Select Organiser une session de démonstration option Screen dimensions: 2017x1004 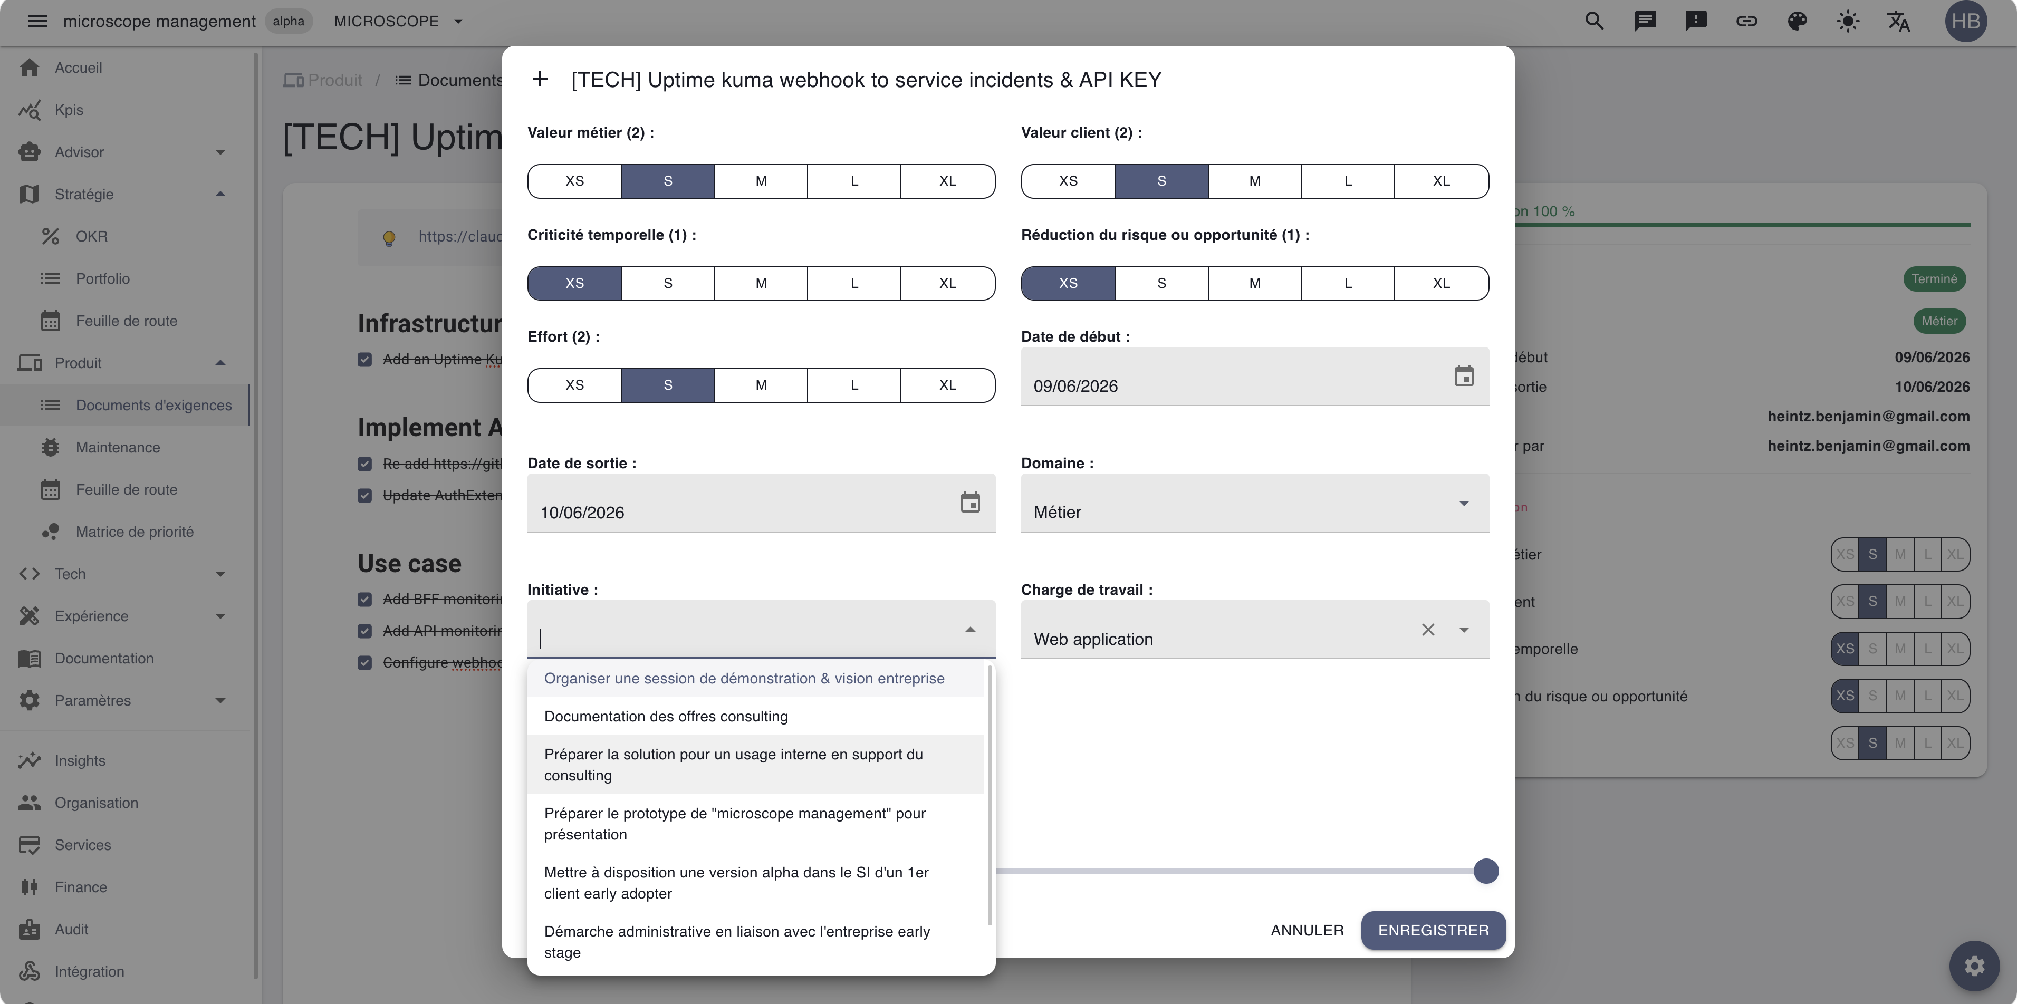756,679
